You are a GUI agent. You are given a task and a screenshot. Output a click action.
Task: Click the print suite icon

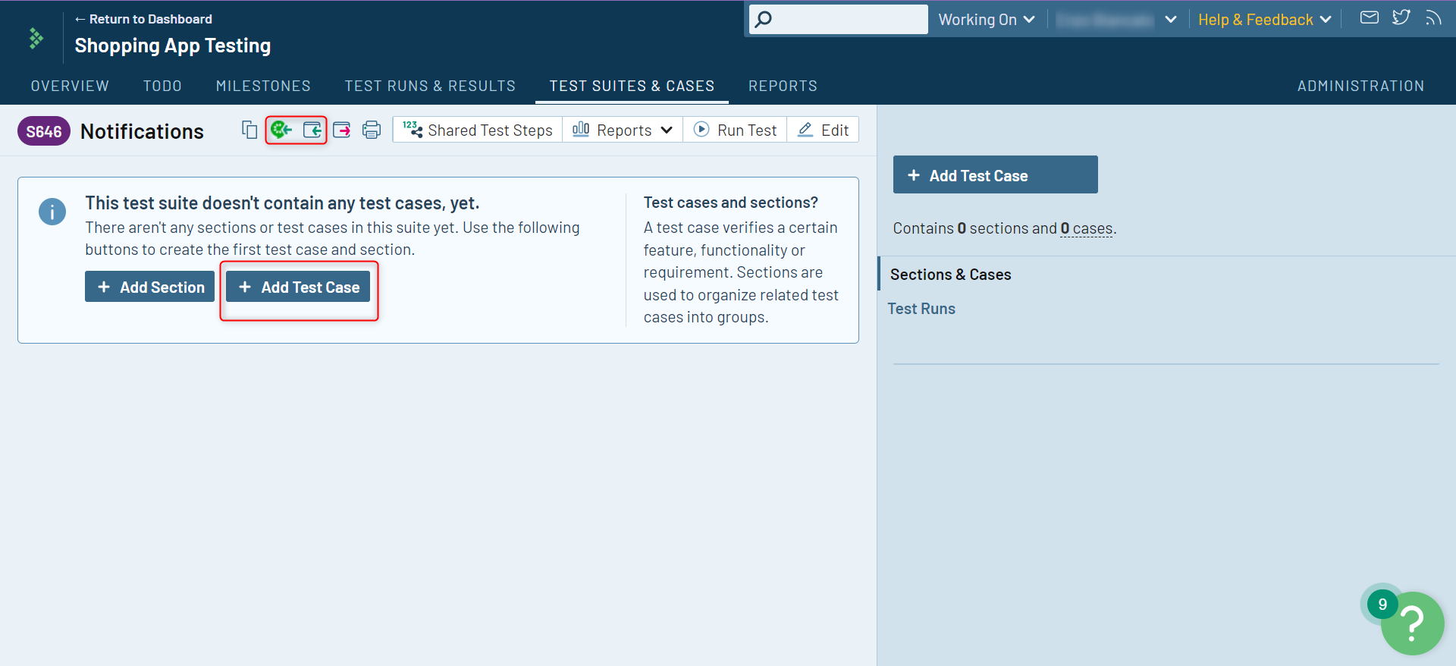point(372,130)
